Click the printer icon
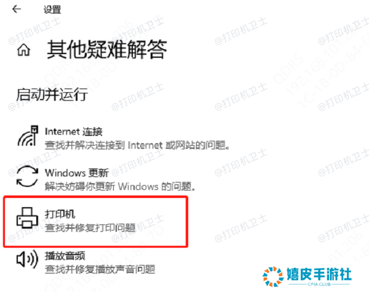Screen dimensions: 369x292 click(27, 218)
